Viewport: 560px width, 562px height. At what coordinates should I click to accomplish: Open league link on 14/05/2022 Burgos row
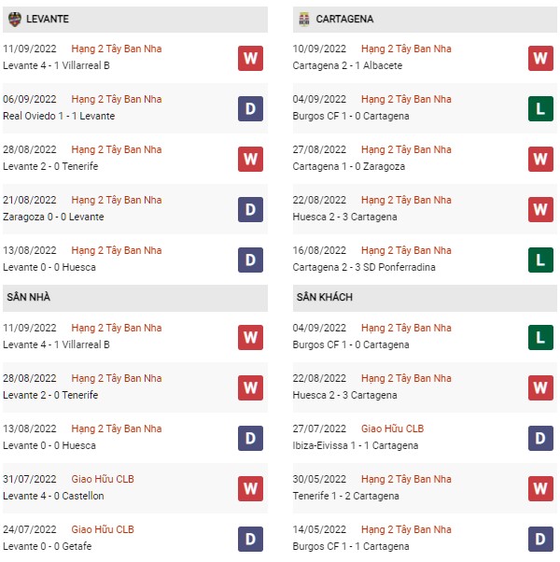[406, 529]
